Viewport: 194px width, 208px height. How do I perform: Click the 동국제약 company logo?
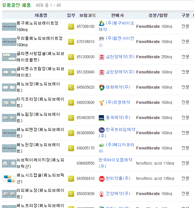102,118
